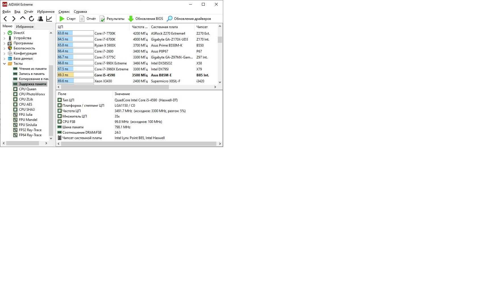Screen dimensions: 477x298
Task: Select the Core i5-4590 result row
Action: [137, 75]
